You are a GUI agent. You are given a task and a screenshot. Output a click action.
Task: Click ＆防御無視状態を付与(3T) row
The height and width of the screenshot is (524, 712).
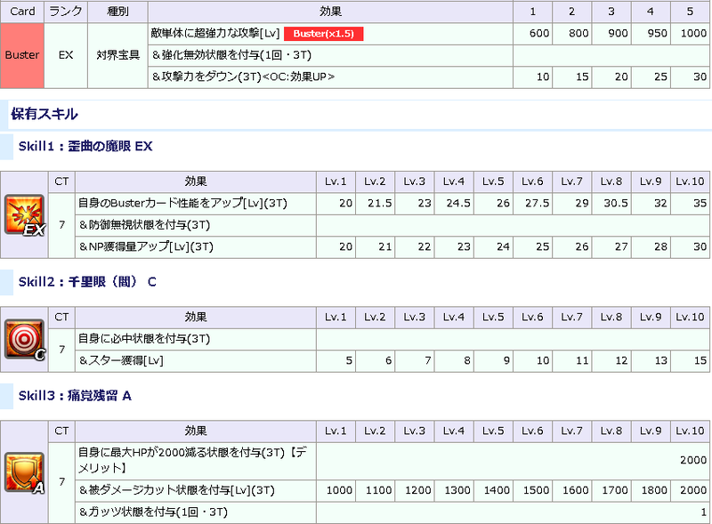pyautogui.click(x=196, y=225)
